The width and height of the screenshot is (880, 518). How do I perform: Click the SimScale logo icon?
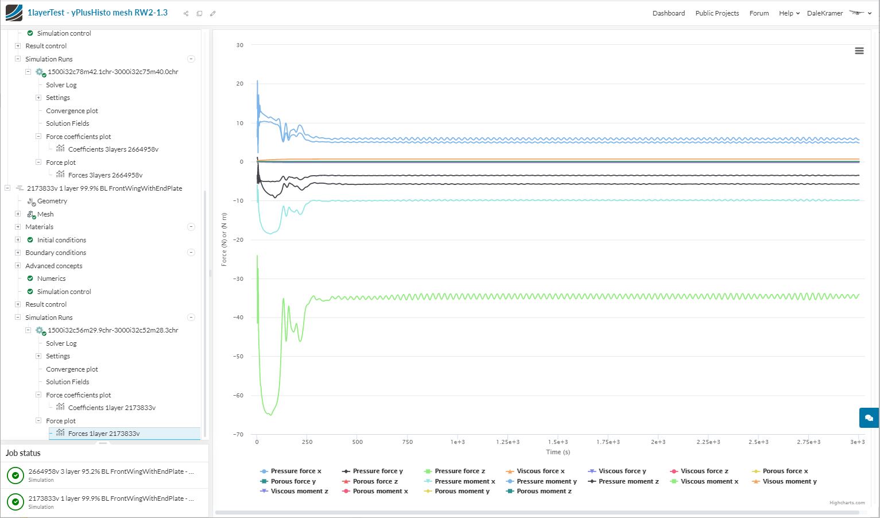click(x=14, y=13)
